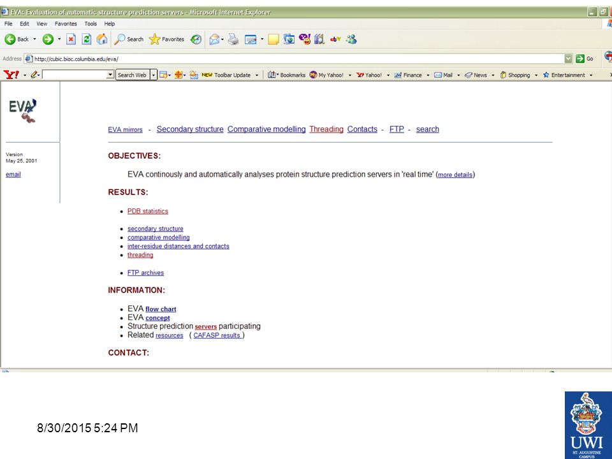The height and width of the screenshot is (459, 612).
Task: Open the FTP archives link
Action: (x=145, y=273)
